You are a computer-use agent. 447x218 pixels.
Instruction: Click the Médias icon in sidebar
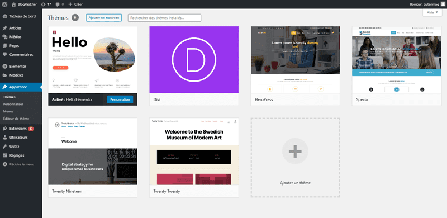(x=5, y=37)
